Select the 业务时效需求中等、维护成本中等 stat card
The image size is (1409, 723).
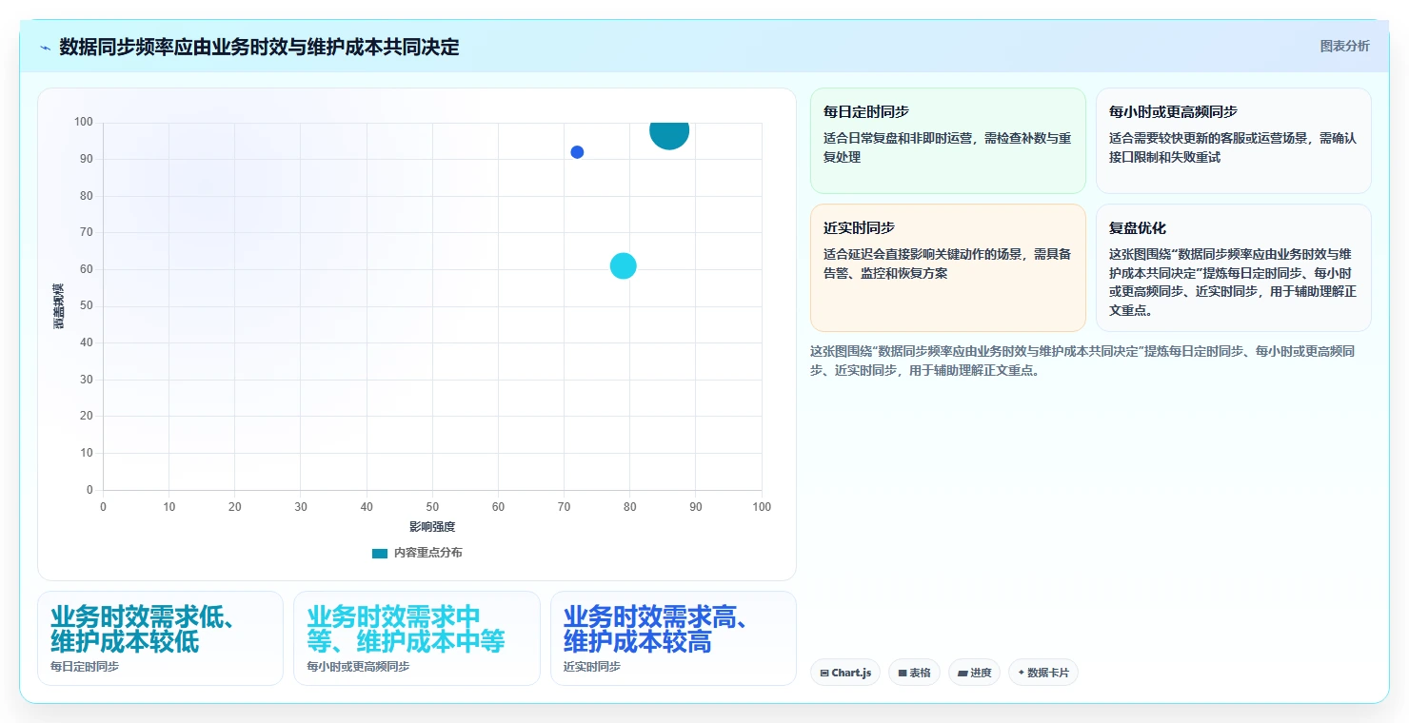417,638
